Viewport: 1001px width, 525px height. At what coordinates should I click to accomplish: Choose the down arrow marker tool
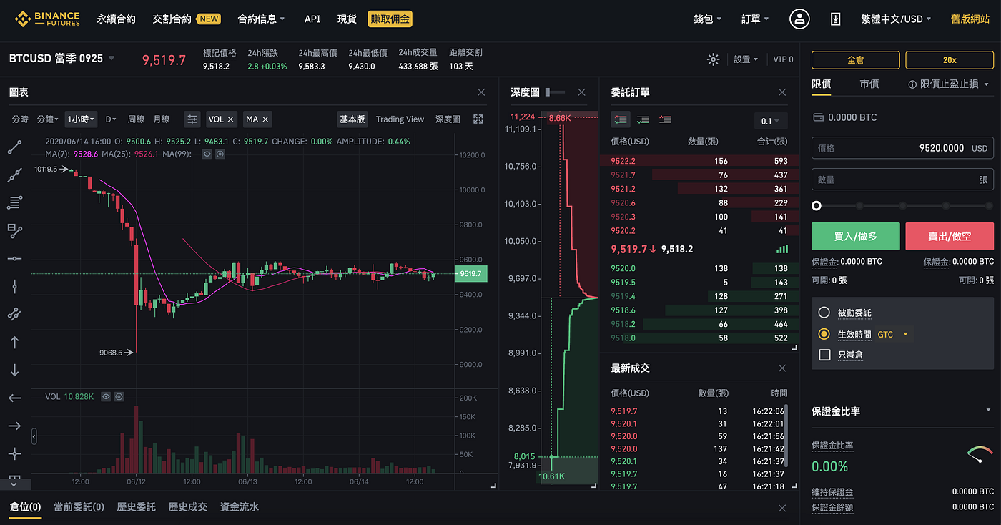(x=14, y=370)
